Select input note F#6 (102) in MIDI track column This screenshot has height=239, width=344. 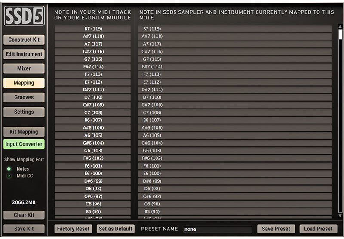click(x=92, y=158)
